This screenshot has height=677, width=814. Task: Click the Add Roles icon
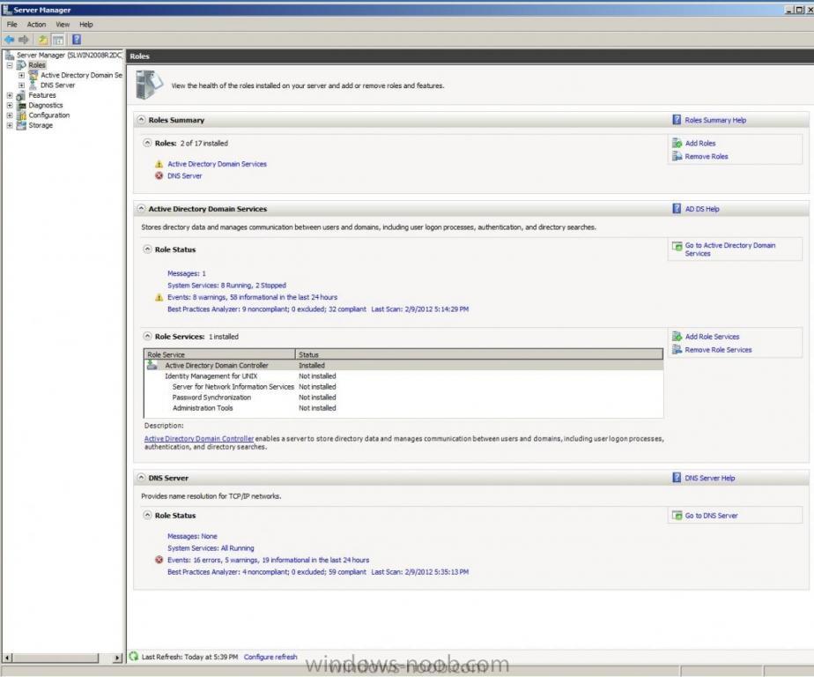coord(677,143)
